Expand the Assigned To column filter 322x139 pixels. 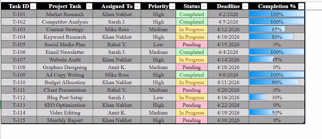tap(137, 6)
